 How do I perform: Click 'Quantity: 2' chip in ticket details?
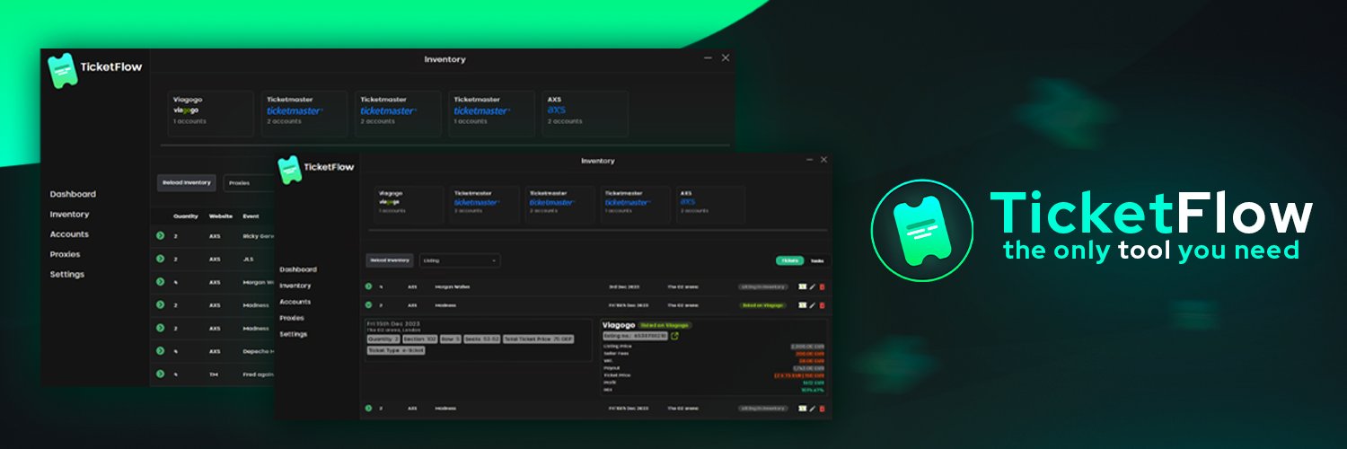pos(383,339)
